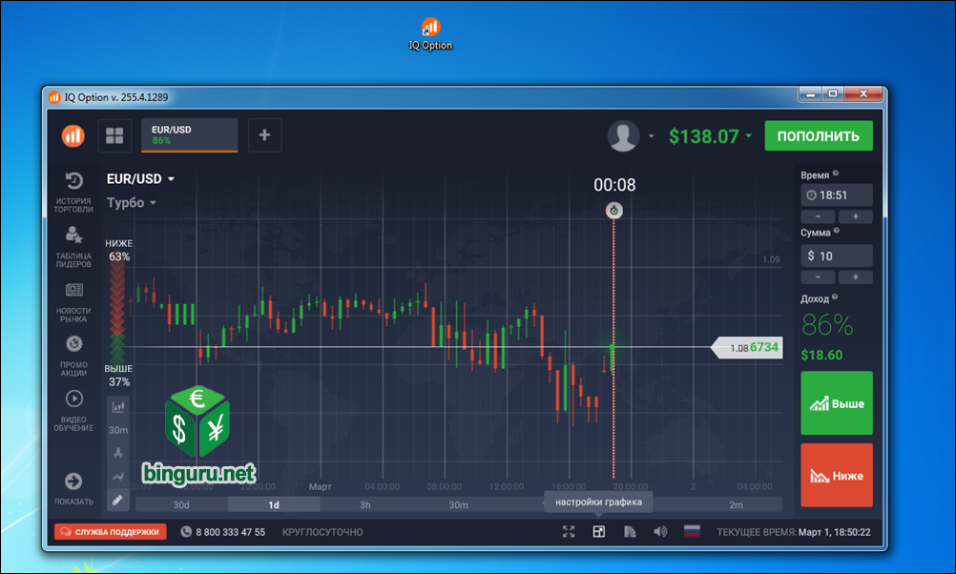Click the 00:08 countdown timer text
Viewport: 956px width, 574px height.
(x=614, y=185)
